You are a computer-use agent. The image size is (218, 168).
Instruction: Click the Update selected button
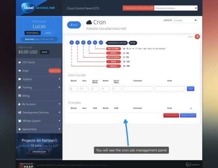pyautogui.click(x=188, y=115)
